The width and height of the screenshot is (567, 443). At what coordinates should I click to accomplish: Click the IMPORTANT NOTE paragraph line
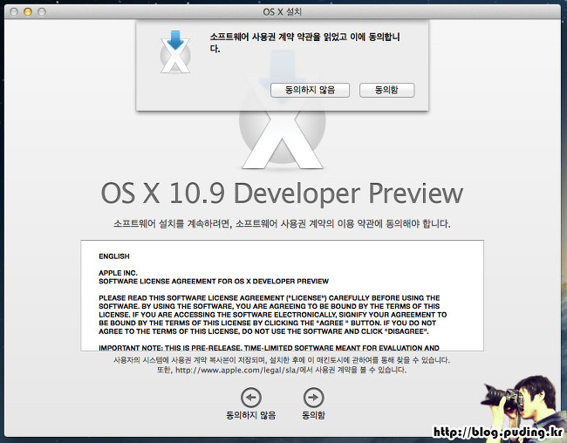(269, 348)
